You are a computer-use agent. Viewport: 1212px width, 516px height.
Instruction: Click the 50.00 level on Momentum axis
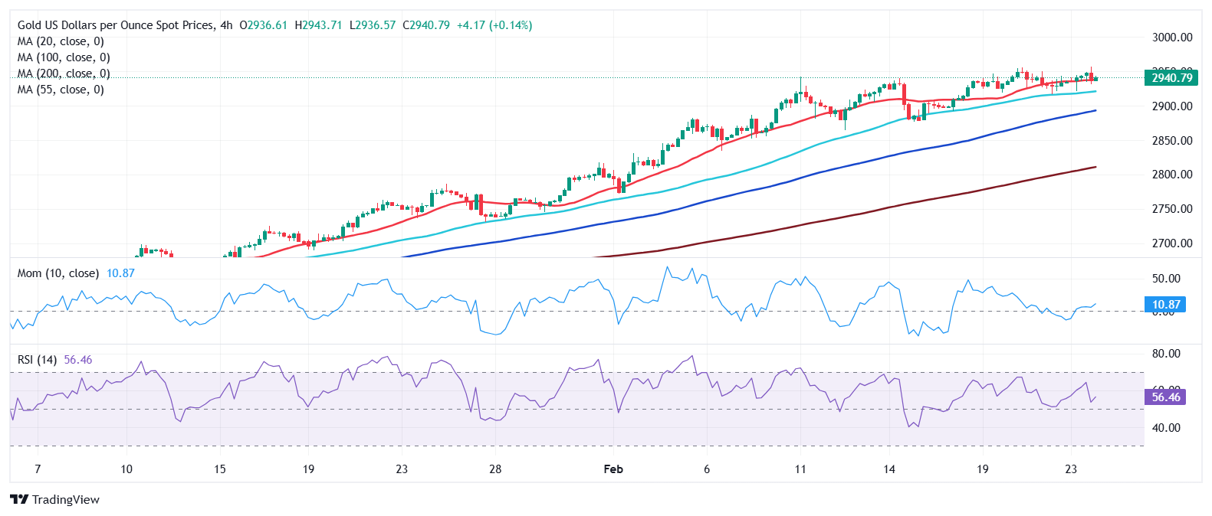point(1166,279)
